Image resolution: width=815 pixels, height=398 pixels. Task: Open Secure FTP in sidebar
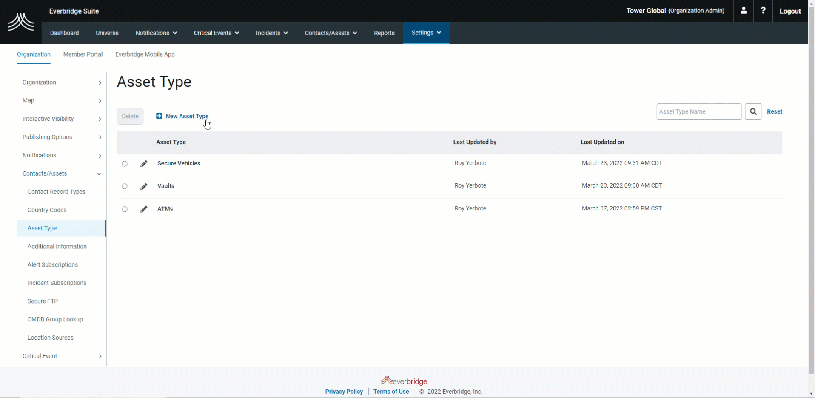click(43, 301)
